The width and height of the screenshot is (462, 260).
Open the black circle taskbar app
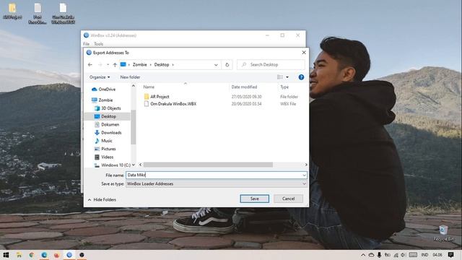pyautogui.click(x=82, y=255)
